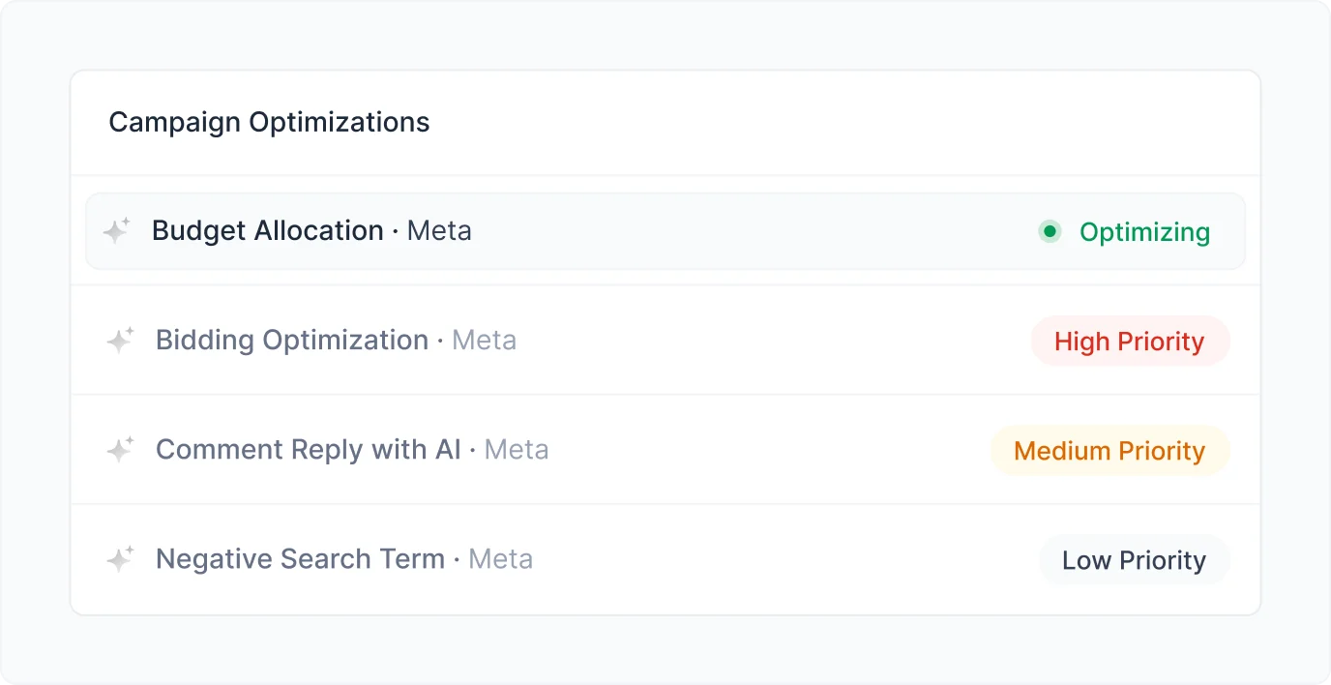Select the yellow Medium Priority badge
This screenshot has width=1331, height=685.
pos(1109,450)
